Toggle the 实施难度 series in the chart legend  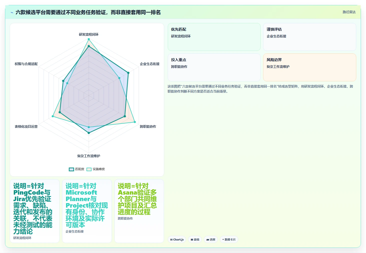coord(96,169)
